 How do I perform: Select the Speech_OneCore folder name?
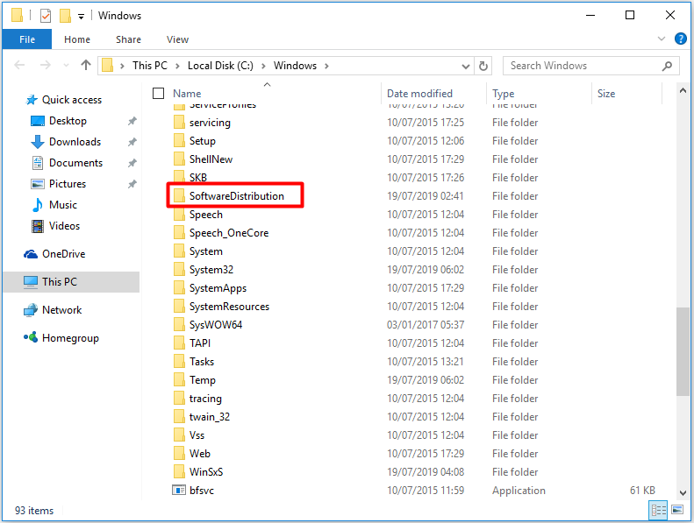point(229,232)
